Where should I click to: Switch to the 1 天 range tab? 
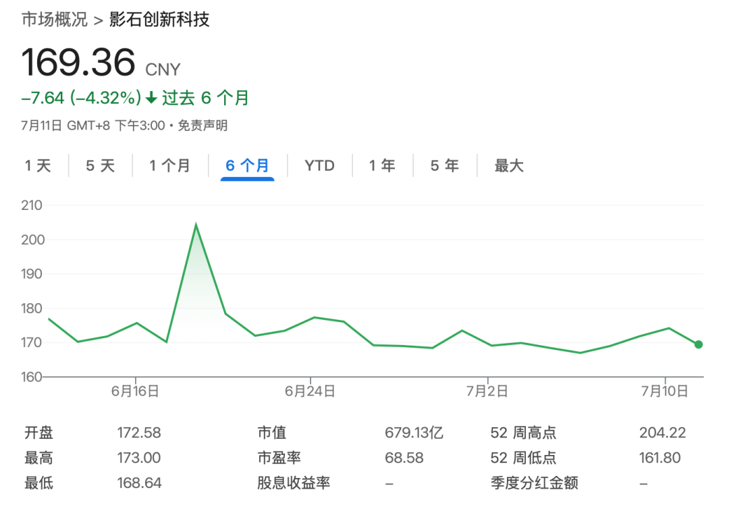[38, 165]
